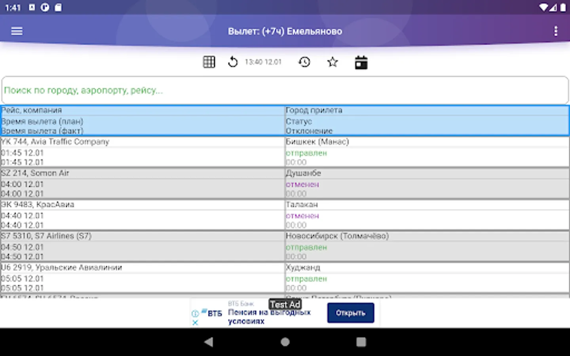Image resolution: width=570 pixels, height=356 pixels.
Task: Click the 'отменен' status for Душанбе flight
Action: pos(302,184)
